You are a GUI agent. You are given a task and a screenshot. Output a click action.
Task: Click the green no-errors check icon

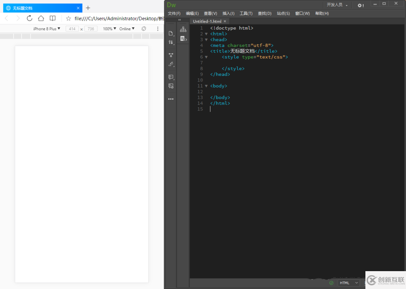331,283
